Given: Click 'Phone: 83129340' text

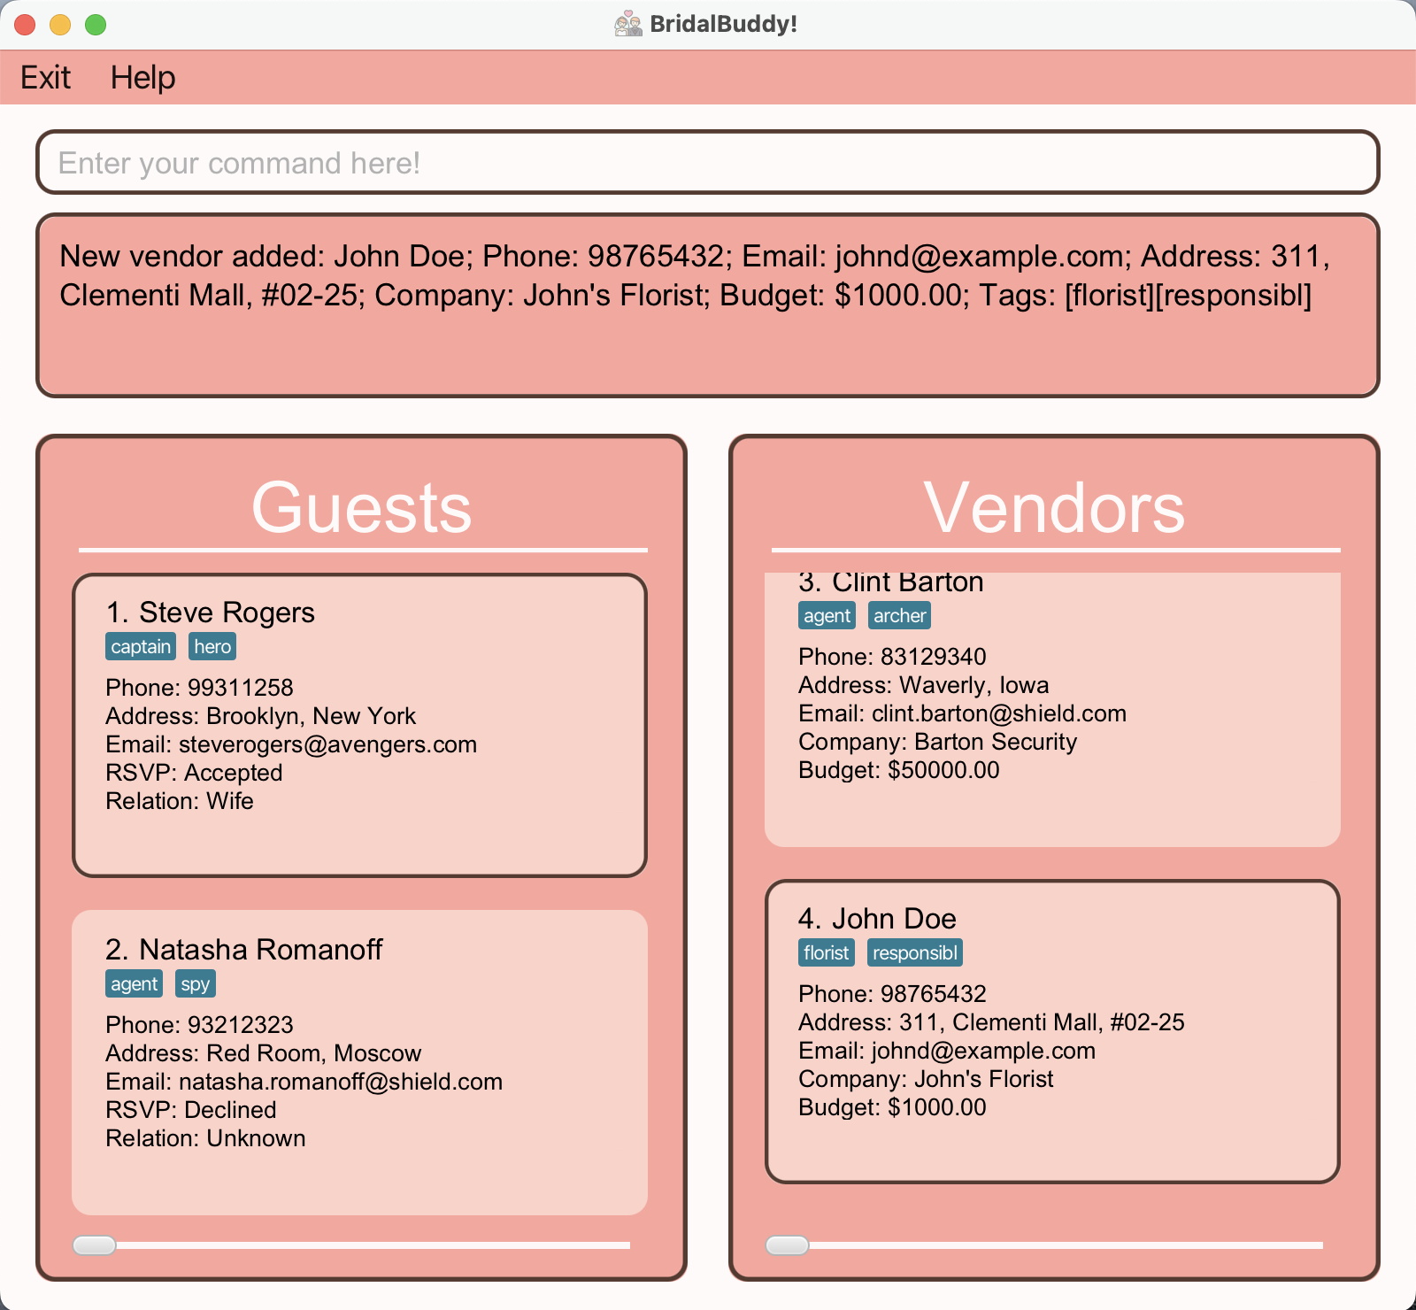Looking at the screenshot, I should pyautogui.click(x=892, y=657).
